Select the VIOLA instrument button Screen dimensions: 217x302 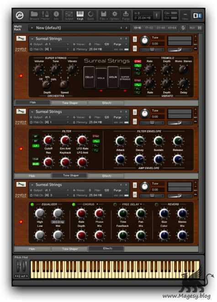(101, 78)
